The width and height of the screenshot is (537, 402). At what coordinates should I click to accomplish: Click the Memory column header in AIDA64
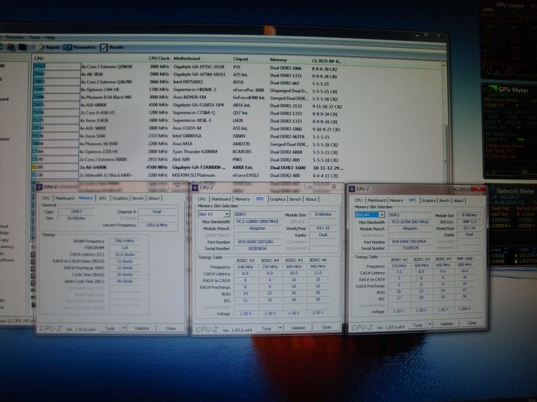279,60
